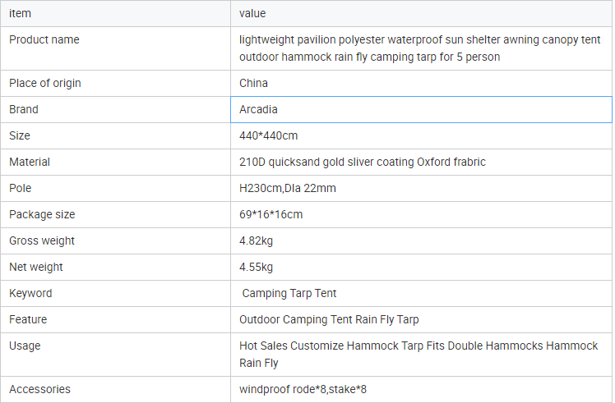
Task: Click the 'Outdoor Camping Tent Rain Fly Tarp' feature
Action: tap(329, 319)
